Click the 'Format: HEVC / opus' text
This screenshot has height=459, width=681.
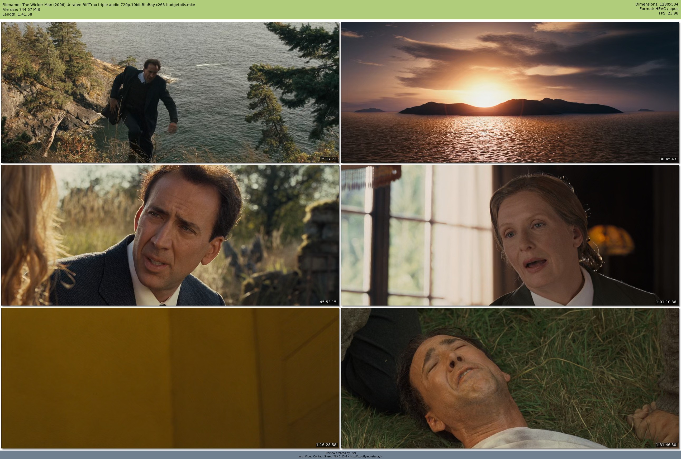click(659, 9)
